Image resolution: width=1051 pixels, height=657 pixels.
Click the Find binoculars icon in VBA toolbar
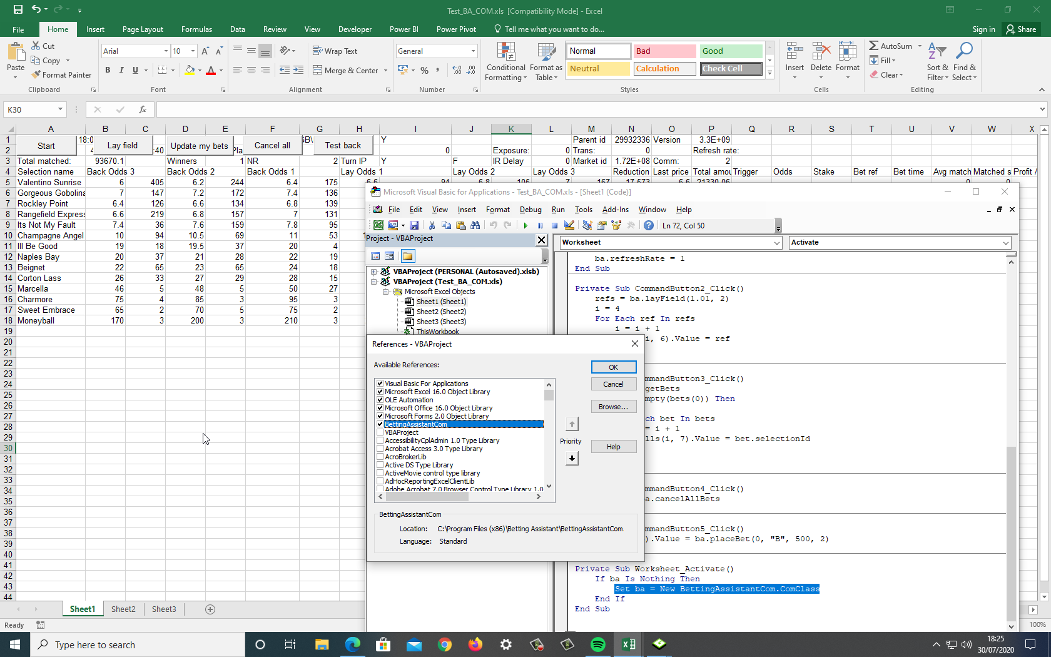(x=475, y=225)
